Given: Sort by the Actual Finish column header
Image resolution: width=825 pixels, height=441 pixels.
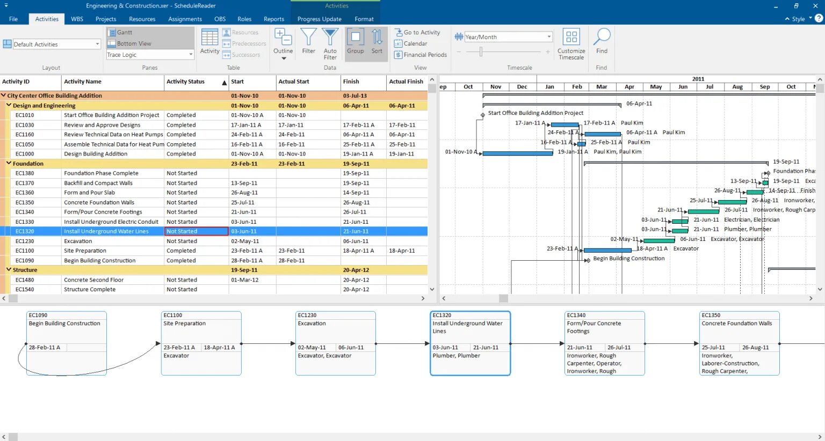Looking at the screenshot, I should tap(407, 82).
